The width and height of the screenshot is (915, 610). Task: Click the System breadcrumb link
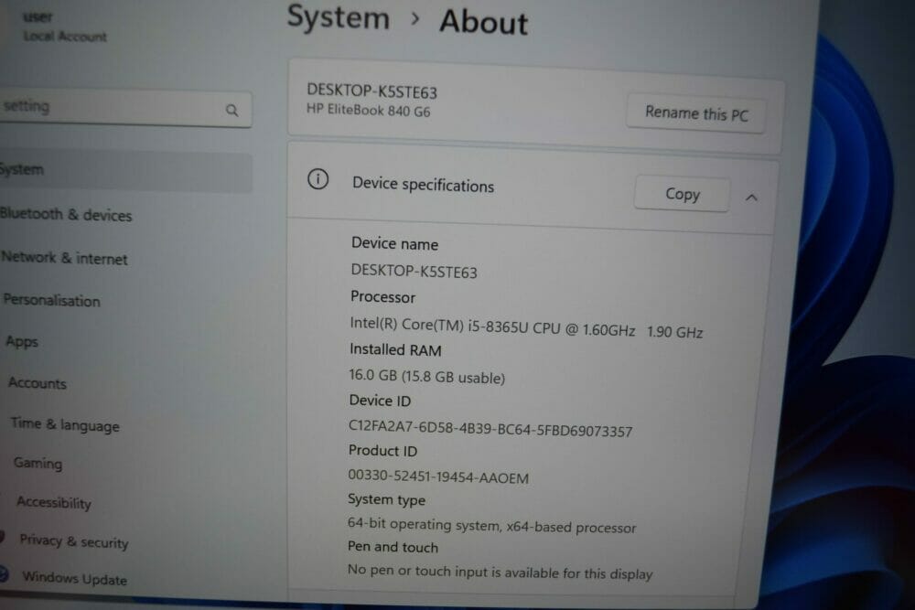(339, 16)
